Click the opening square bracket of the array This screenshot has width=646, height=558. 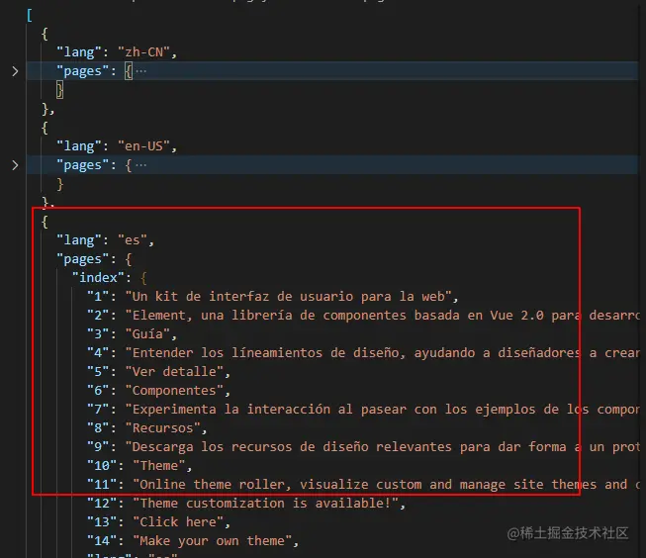tap(30, 15)
